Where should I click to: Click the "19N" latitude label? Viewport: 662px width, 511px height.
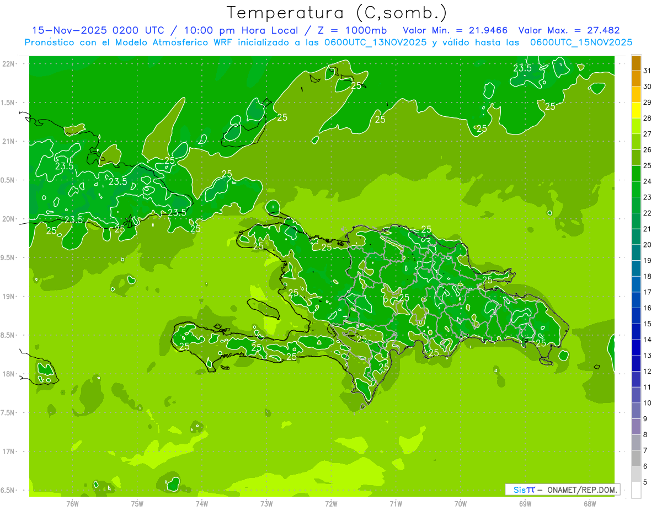8,297
